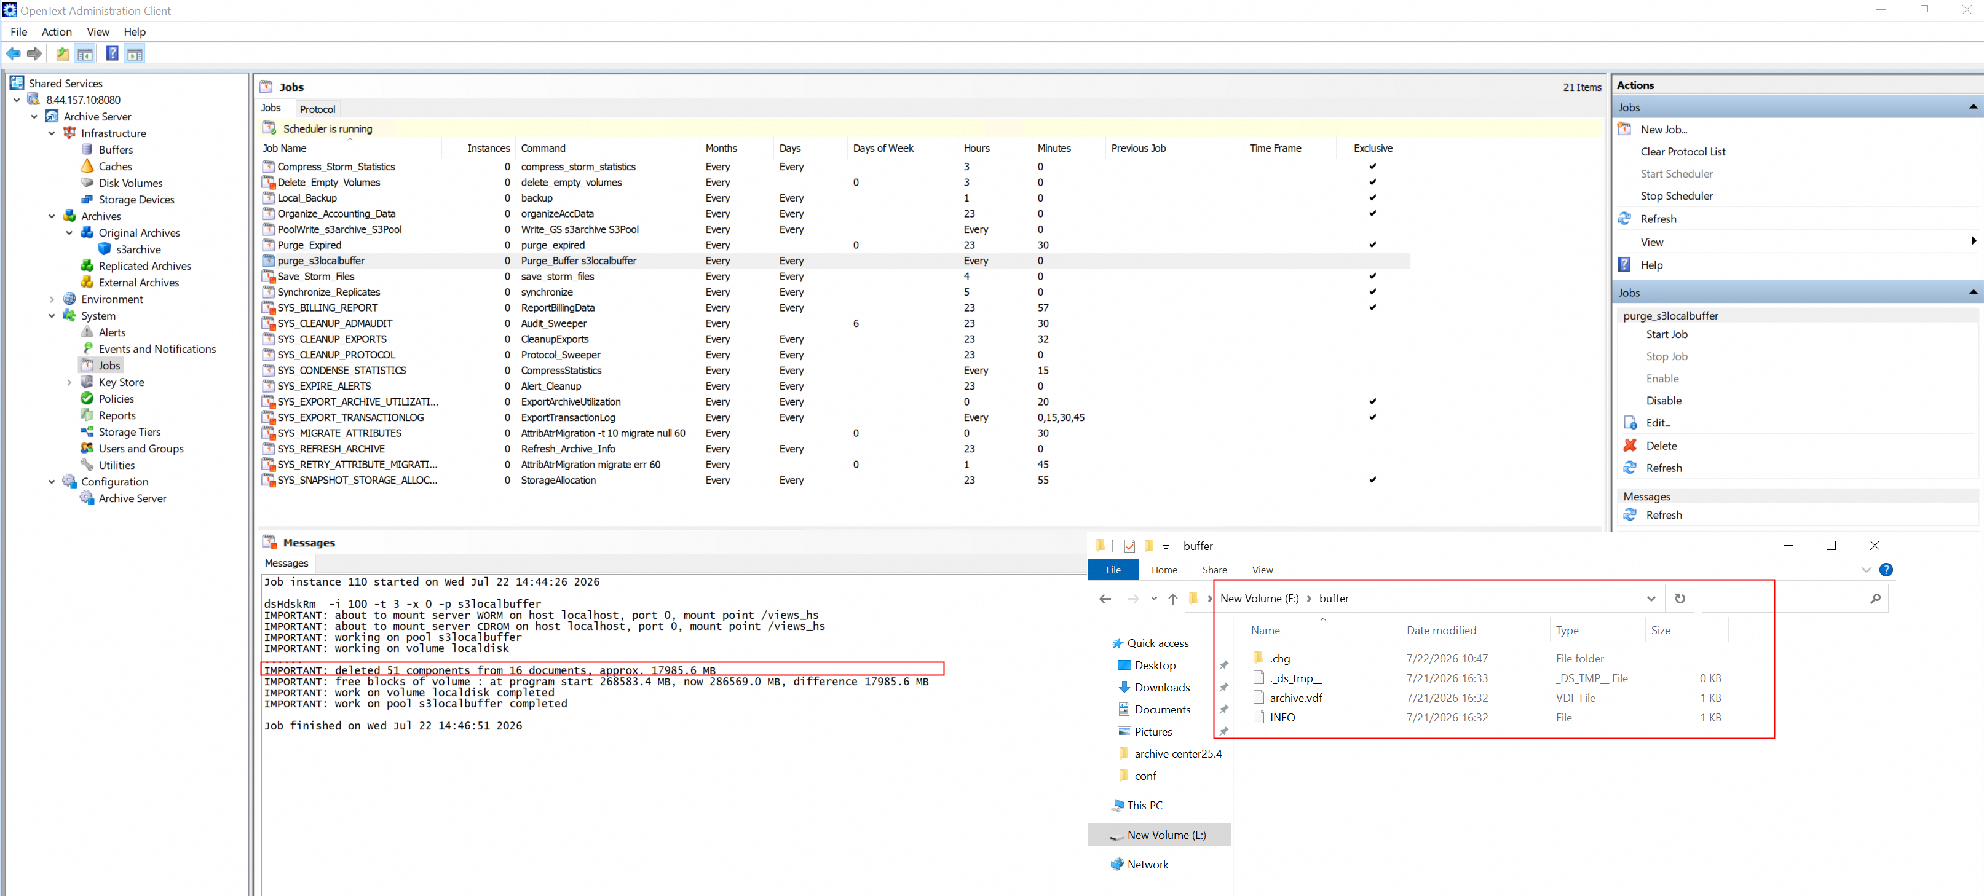Switch to the Protocol tab
Viewport: 1984px width, 896px height.
317,109
